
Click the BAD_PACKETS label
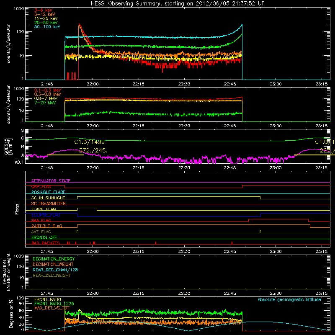(46, 243)
